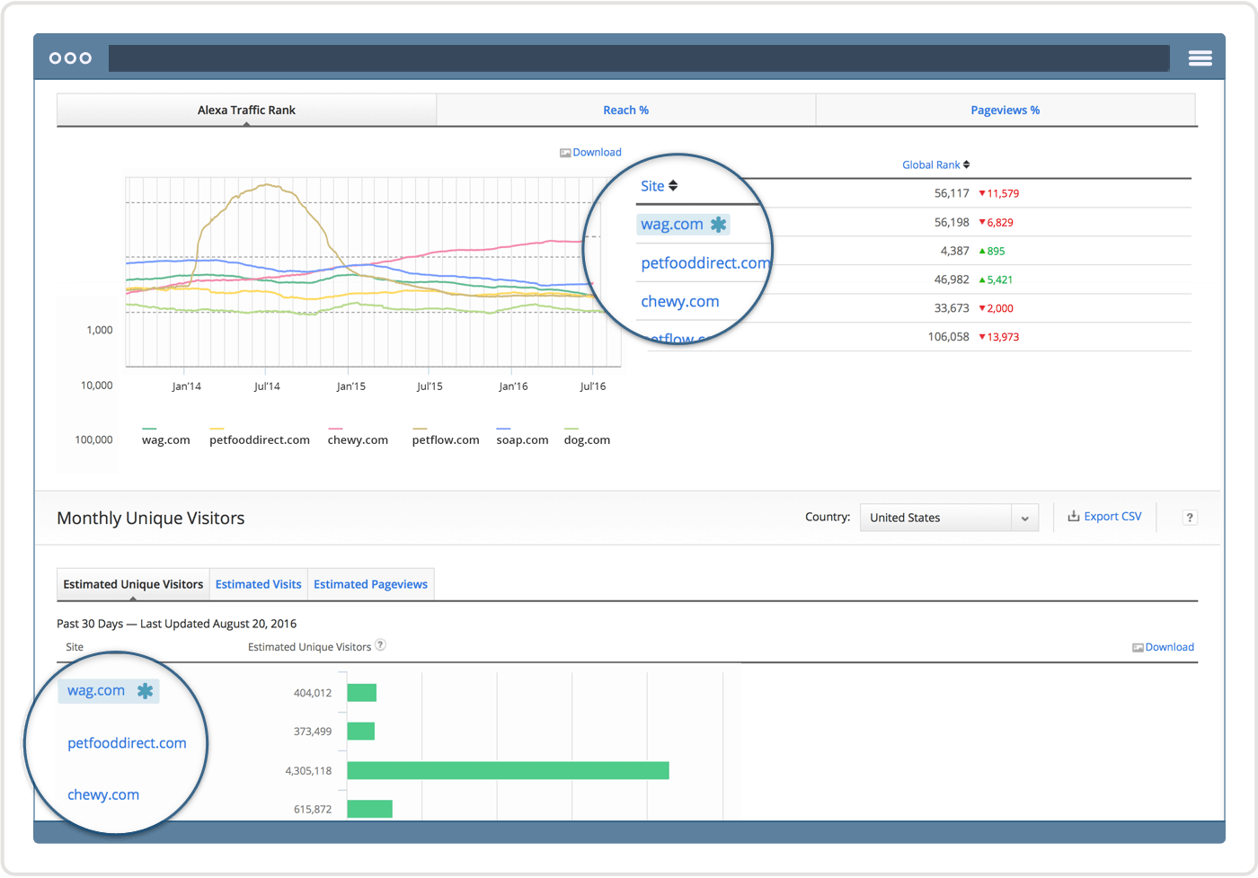Image resolution: width=1258 pixels, height=878 pixels.
Task: Click the 106,058 global rank value
Action: (x=948, y=337)
